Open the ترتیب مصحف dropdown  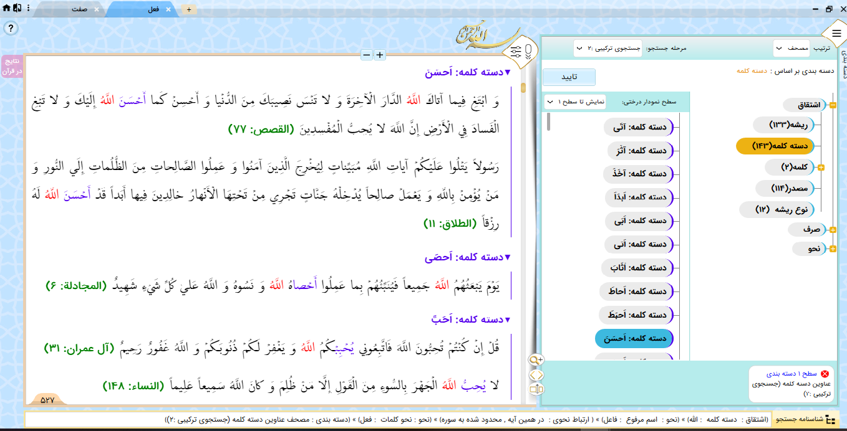(x=792, y=48)
